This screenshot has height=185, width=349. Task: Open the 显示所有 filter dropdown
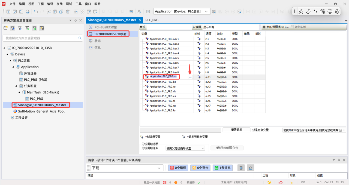pyautogui.click(x=232, y=27)
